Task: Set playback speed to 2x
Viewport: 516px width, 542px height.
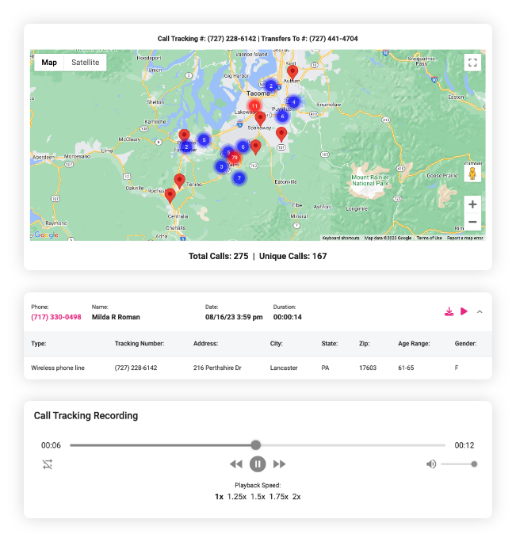Action: [296, 497]
